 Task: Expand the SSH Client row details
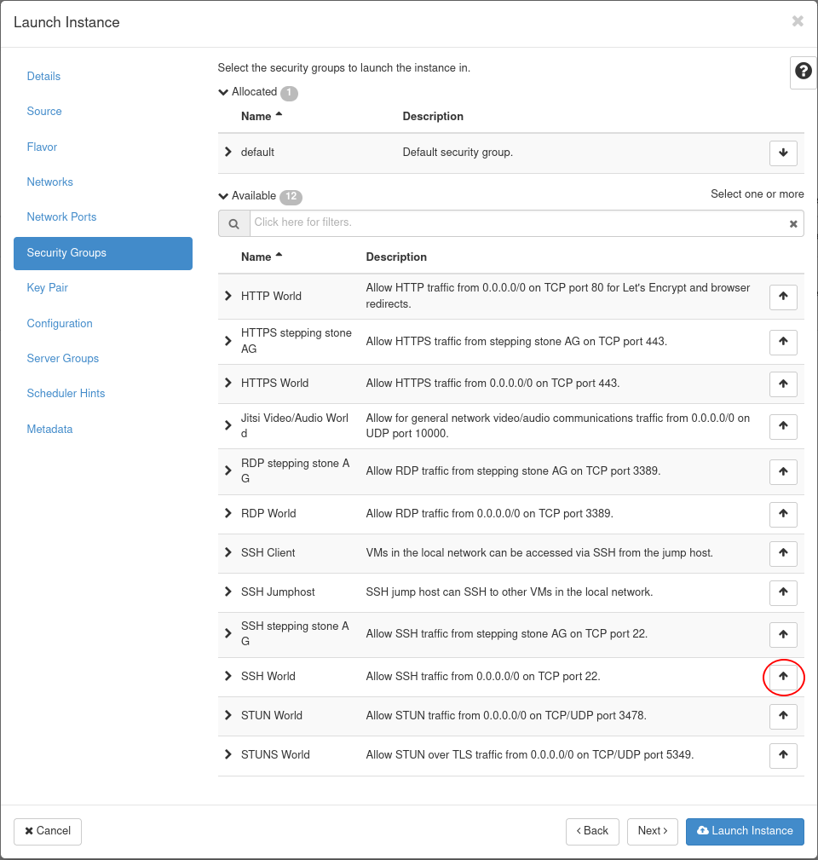pyautogui.click(x=228, y=552)
